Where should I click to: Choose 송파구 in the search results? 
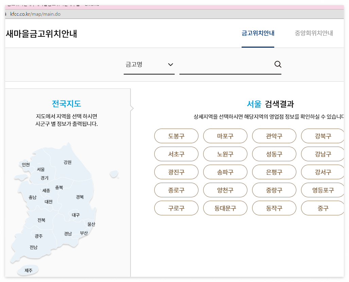225,172
